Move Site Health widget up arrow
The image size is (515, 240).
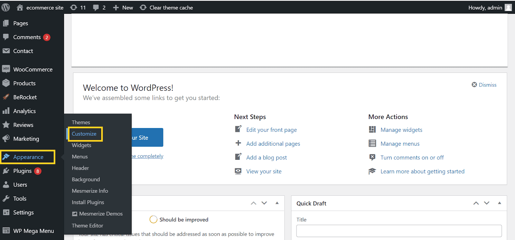tap(254, 203)
